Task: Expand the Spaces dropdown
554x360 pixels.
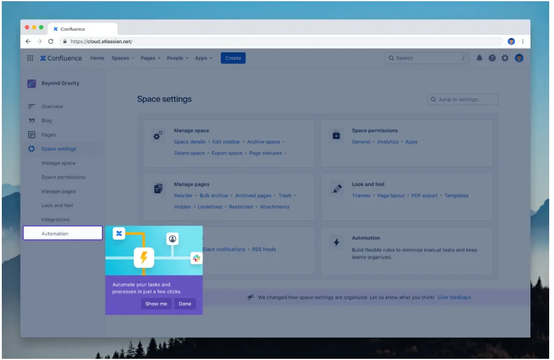Action: pos(120,58)
